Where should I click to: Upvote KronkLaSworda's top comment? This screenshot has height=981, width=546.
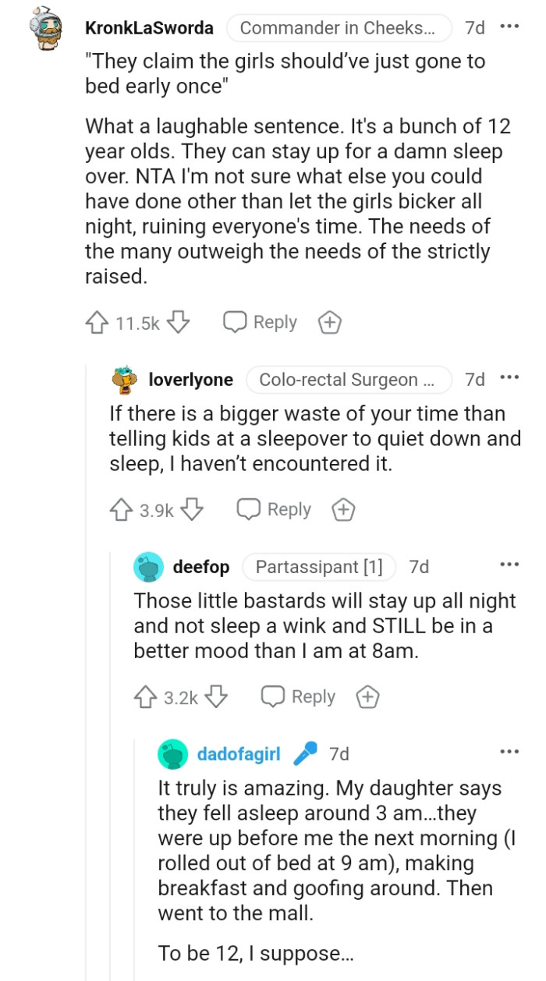click(97, 321)
